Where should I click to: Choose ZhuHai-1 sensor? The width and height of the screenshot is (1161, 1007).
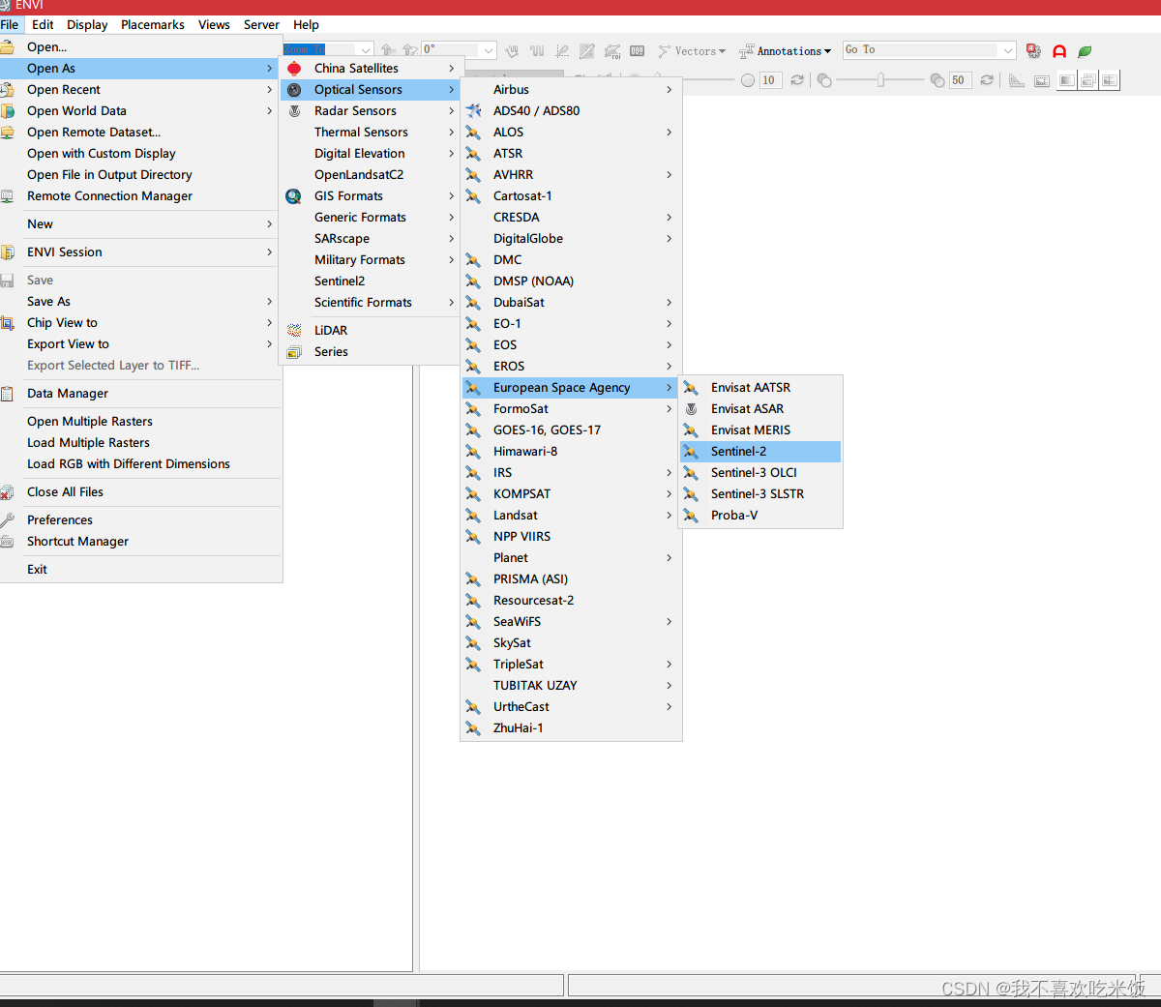click(571, 727)
